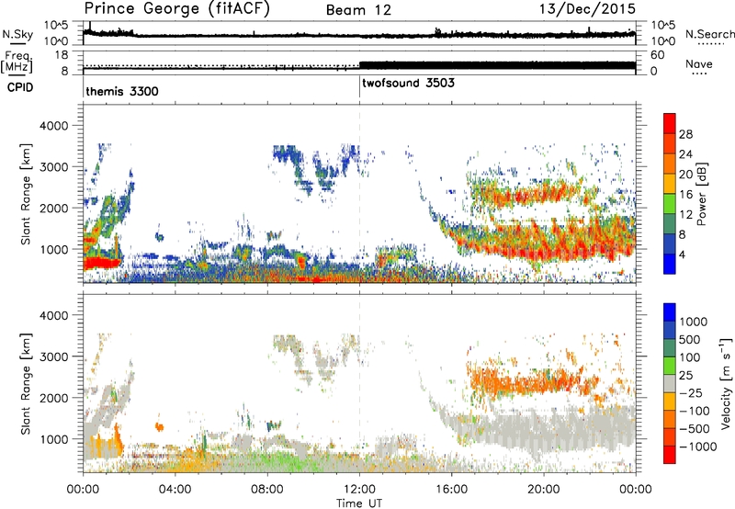Select the "Freq. [MHz]" axis label
Screen dimensions: 735x509
coord(17,62)
